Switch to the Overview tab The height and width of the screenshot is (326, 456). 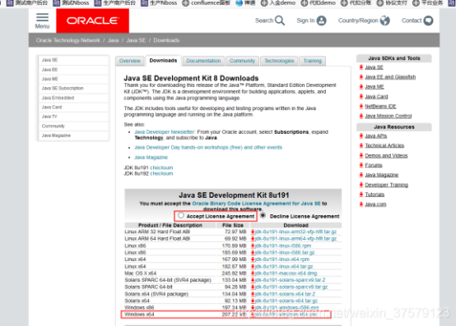click(x=130, y=61)
